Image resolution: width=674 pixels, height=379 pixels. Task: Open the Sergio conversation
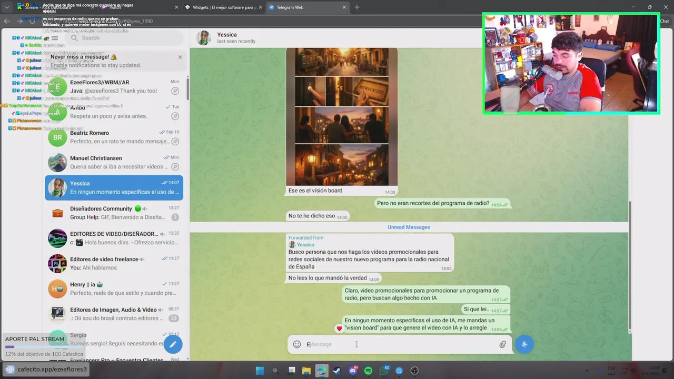click(x=114, y=339)
